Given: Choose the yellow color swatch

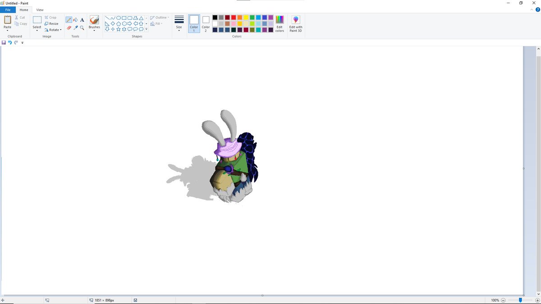Looking at the screenshot, I should [x=246, y=18].
